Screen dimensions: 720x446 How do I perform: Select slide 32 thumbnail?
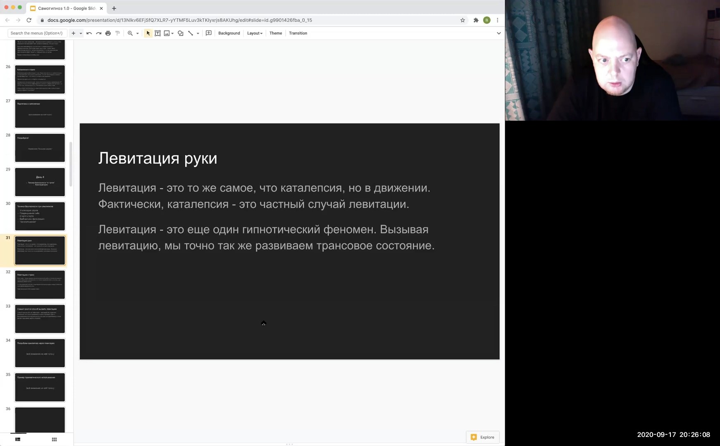pyautogui.click(x=40, y=285)
